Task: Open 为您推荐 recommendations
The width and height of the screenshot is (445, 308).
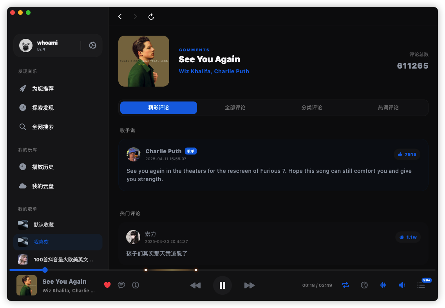Action: coord(58,89)
